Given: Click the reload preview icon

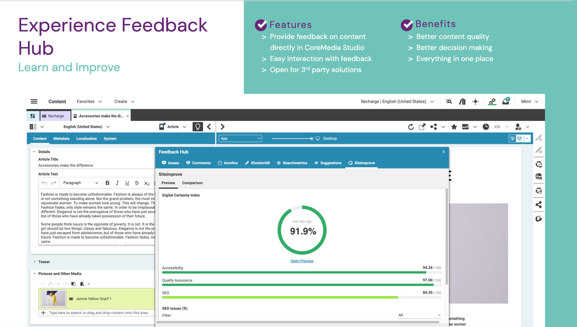Looking at the screenshot, I should point(411,127).
